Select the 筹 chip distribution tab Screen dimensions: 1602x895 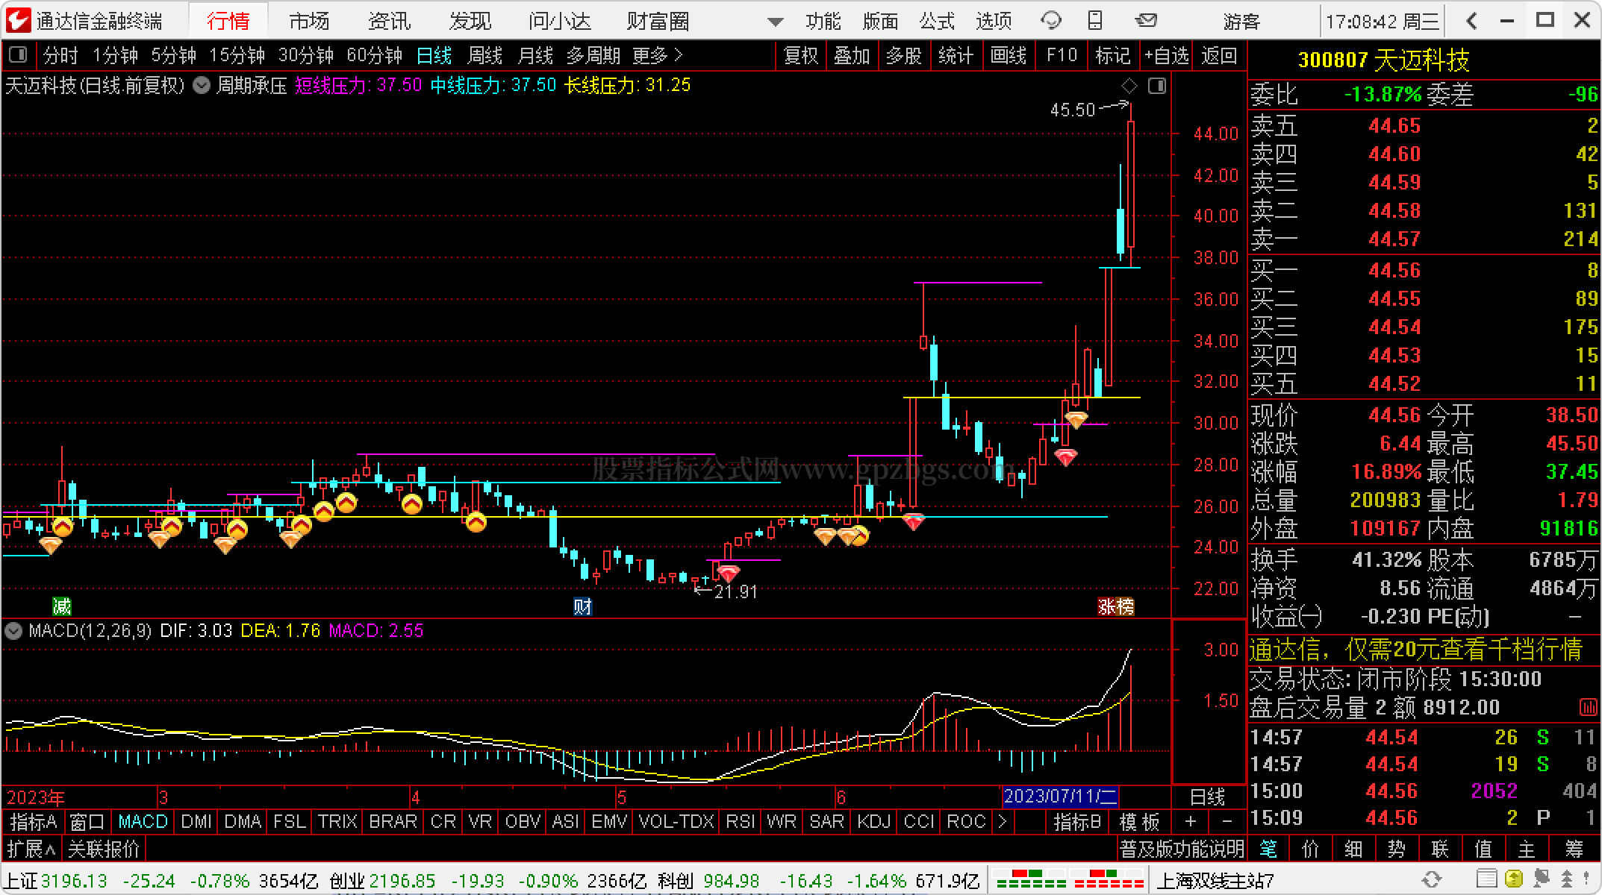(x=1574, y=849)
